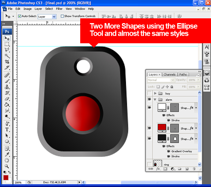Hide the black shape layer eye icon

[x=149, y=138]
